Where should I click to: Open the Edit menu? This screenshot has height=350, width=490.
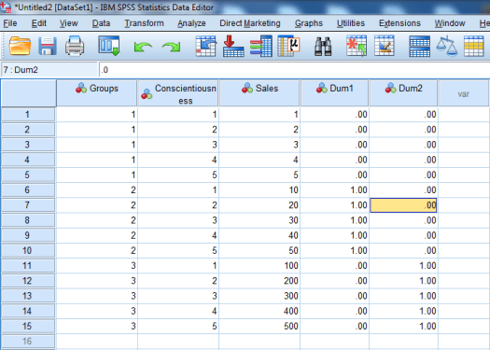pos(39,23)
